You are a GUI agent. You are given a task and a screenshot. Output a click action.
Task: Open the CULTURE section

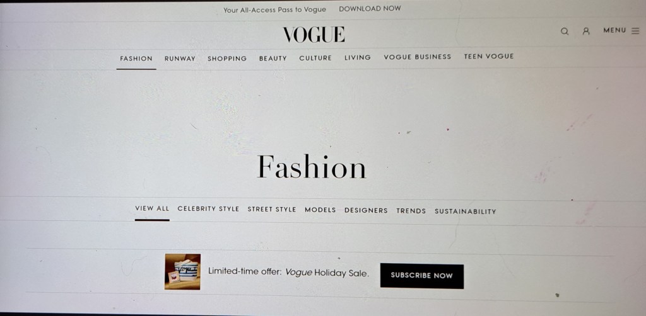click(315, 58)
